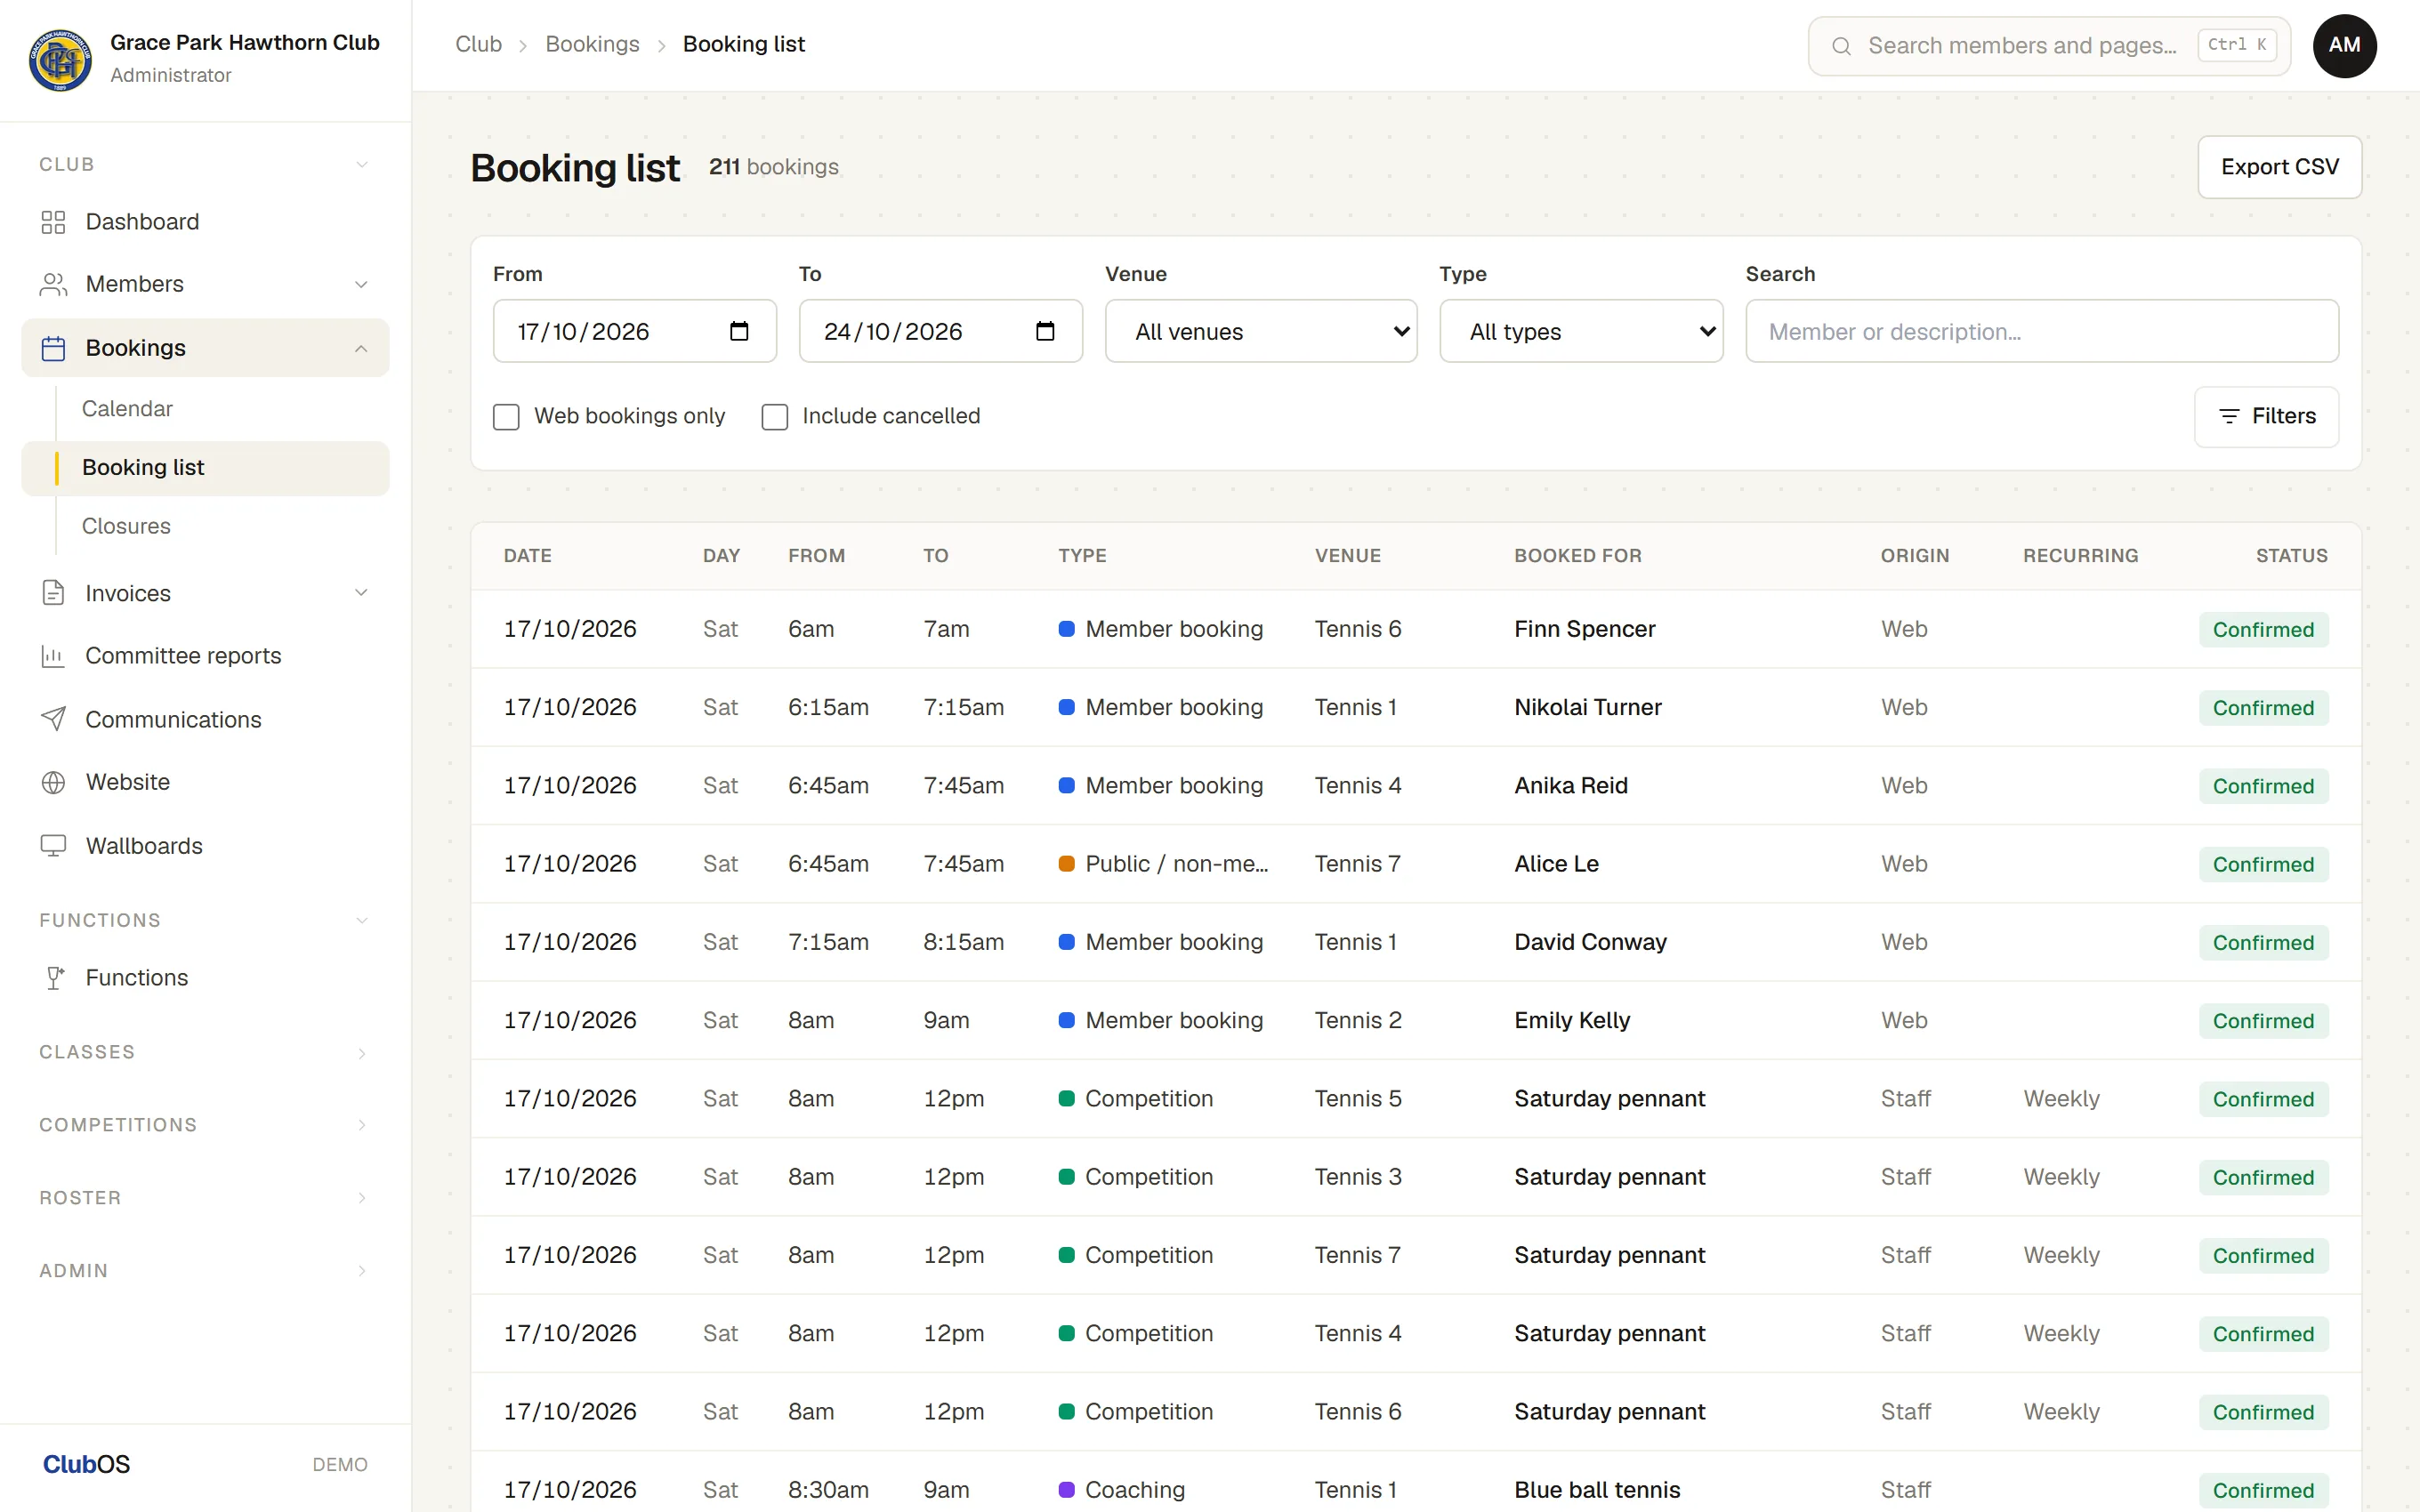Click the Ctrl K shortcut badge
2420x1512 pixels.
(2237, 45)
